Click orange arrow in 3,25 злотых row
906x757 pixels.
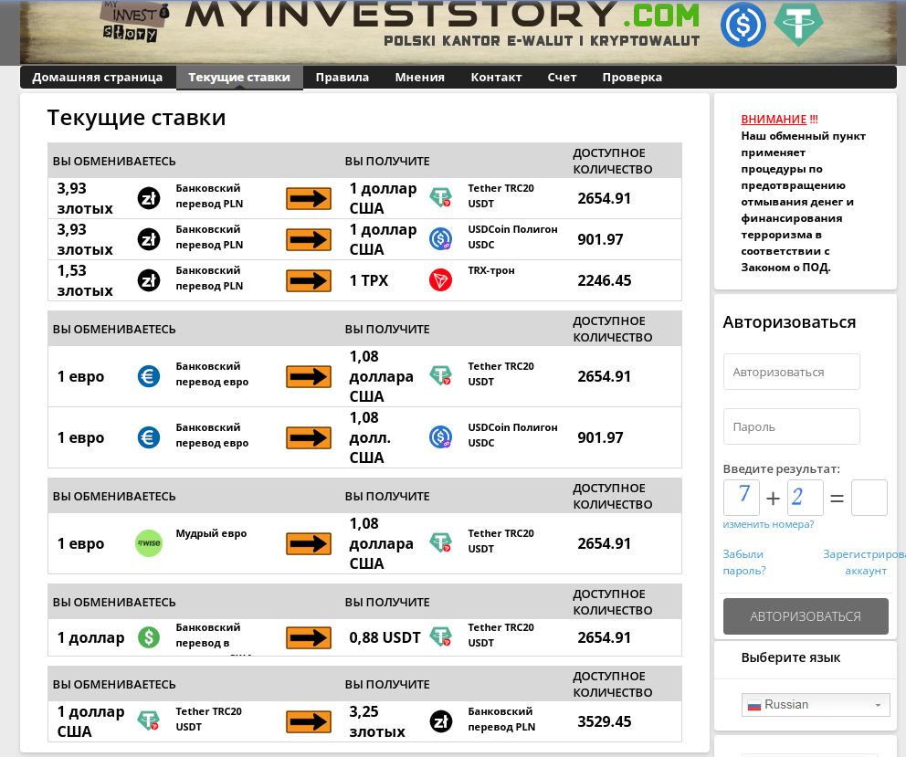309,721
